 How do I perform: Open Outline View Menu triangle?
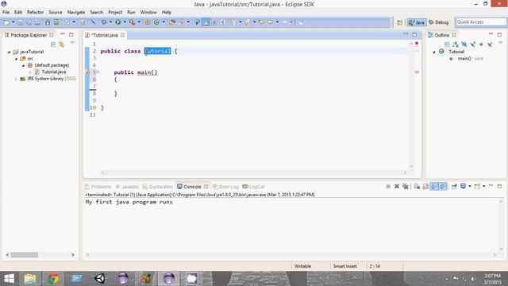[500, 42]
